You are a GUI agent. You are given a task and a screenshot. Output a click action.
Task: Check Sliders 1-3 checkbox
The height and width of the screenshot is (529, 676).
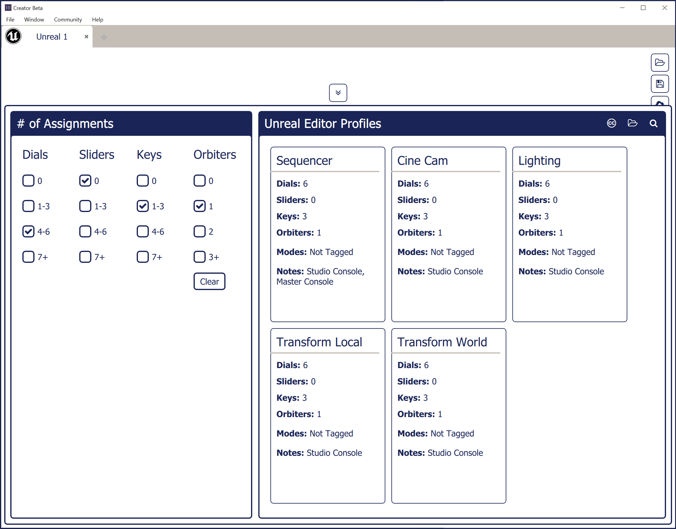[x=85, y=206]
